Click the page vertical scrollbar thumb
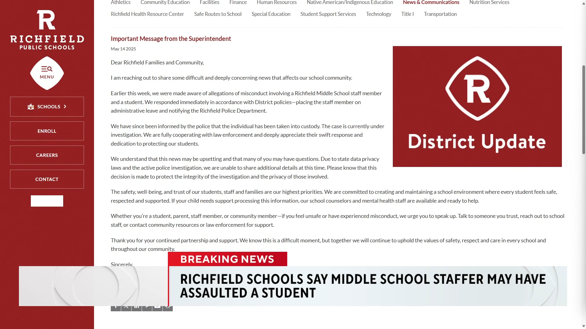Image resolution: width=586 pixels, height=329 pixels. [x=584, y=110]
